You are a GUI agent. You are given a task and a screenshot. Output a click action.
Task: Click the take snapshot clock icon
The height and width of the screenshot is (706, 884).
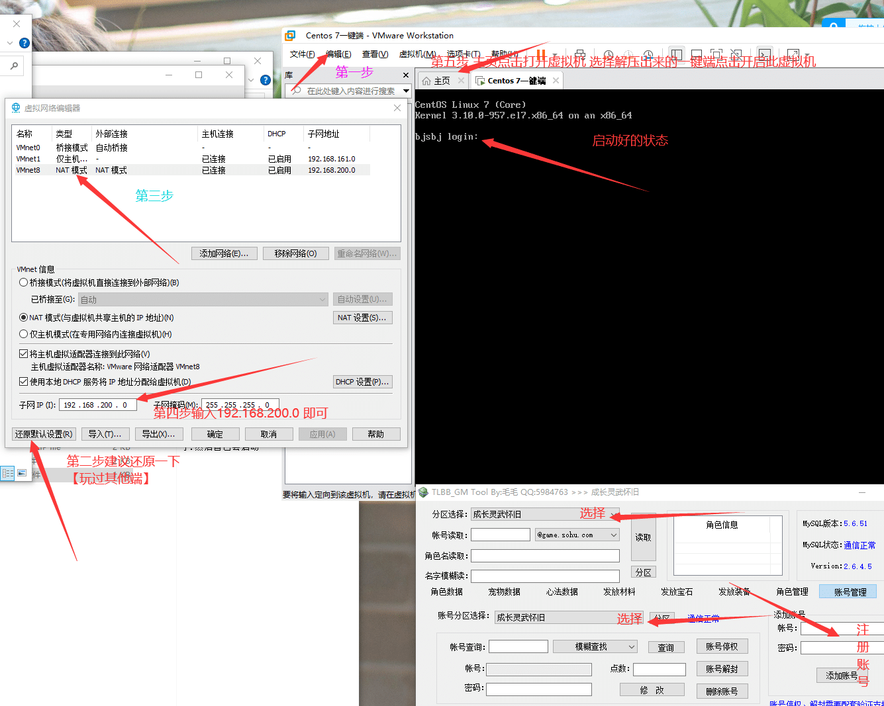pyautogui.click(x=608, y=55)
